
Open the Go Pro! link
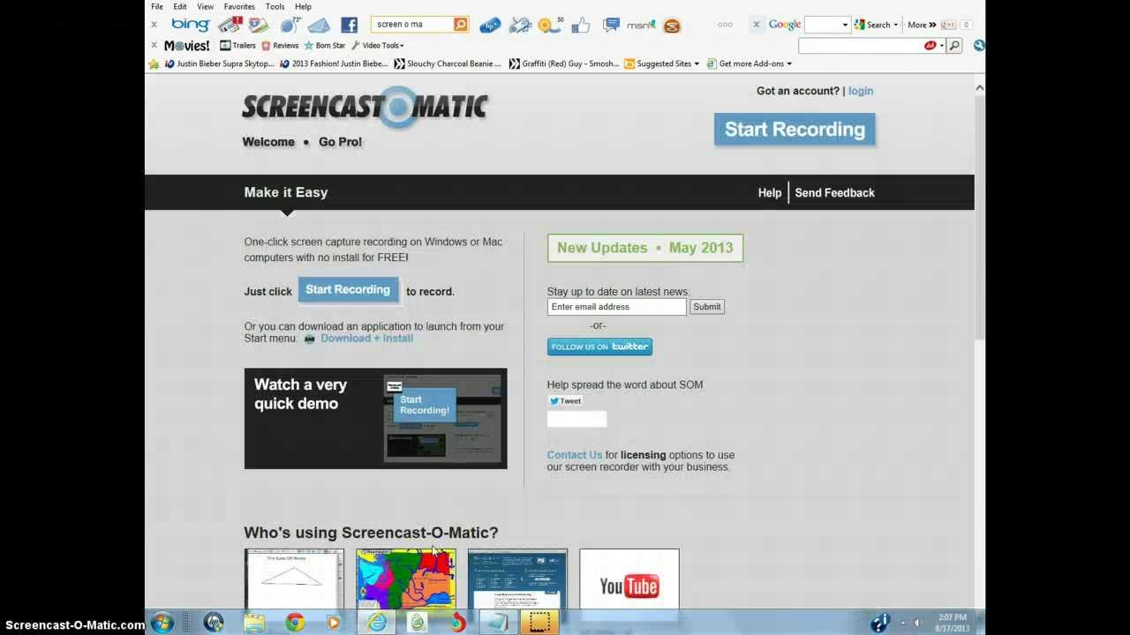pyautogui.click(x=341, y=142)
